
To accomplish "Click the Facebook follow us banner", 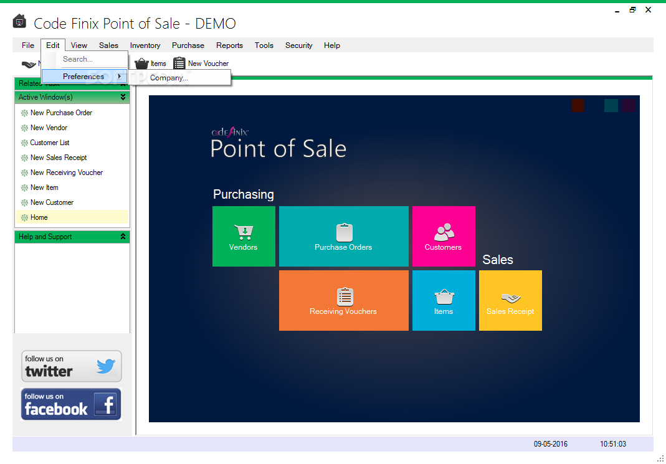I will pyautogui.click(x=72, y=404).
